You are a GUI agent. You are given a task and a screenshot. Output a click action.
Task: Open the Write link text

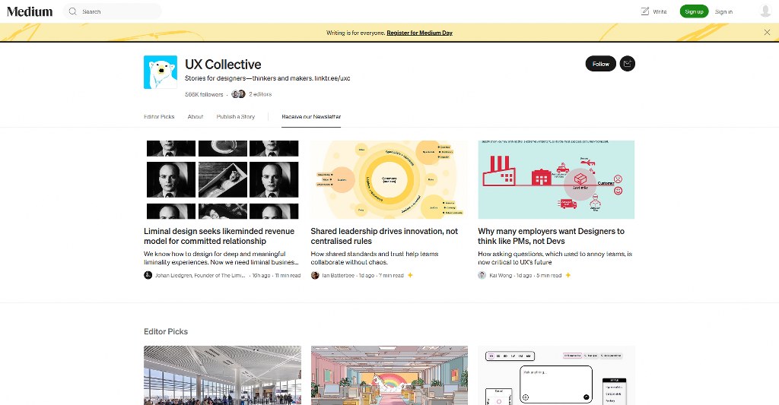click(x=660, y=12)
